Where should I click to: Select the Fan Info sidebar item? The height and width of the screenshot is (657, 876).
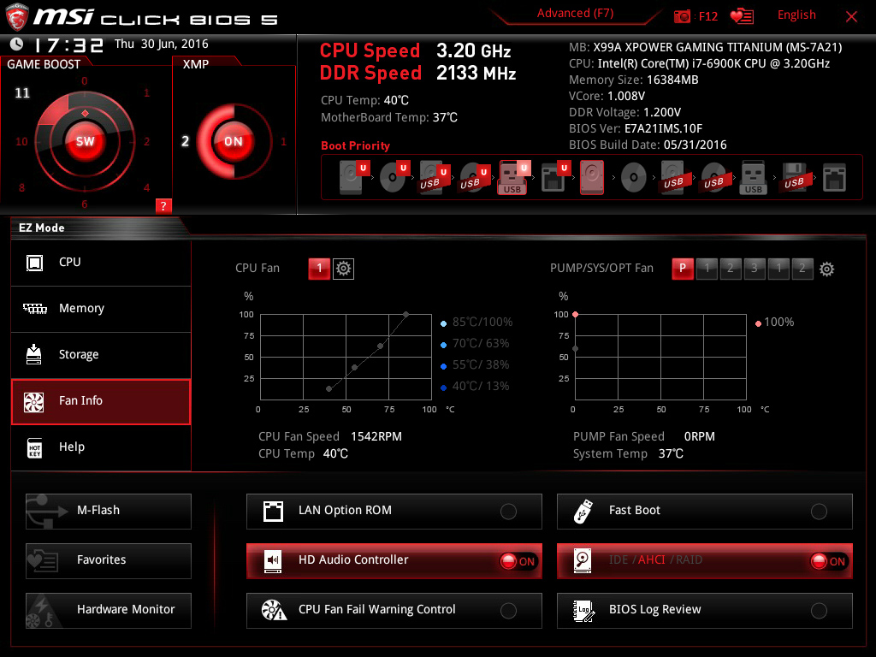[x=101, y=402]
